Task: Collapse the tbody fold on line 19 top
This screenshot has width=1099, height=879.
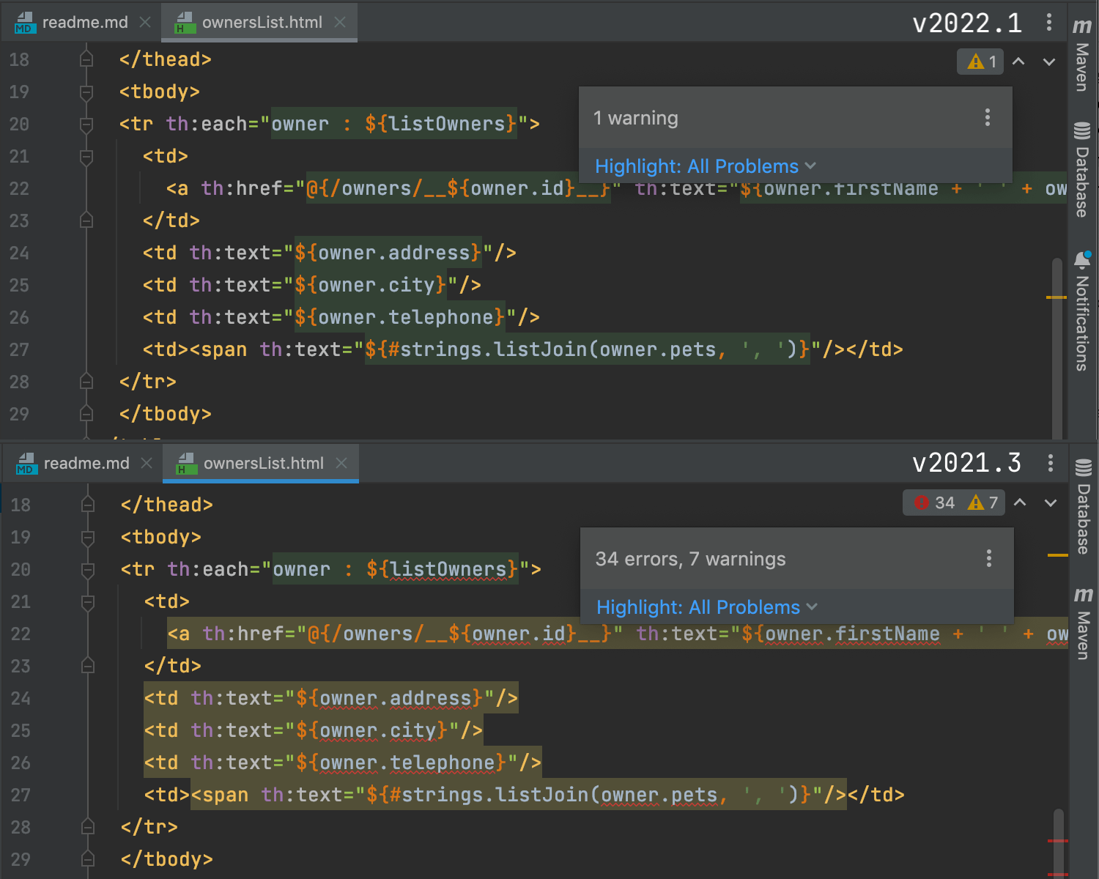Action: pyautogui.click(x=86, y=92)
